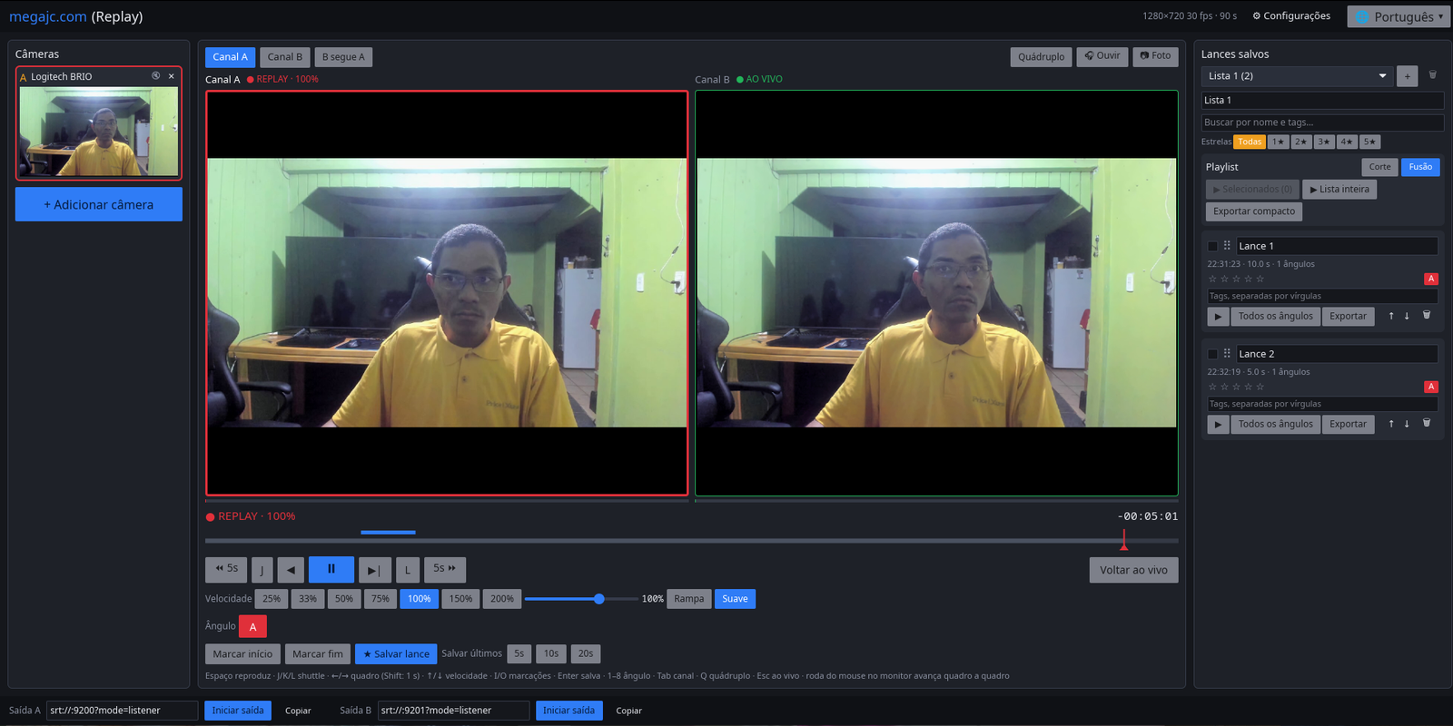Tick the Lance 1 checkbox
This screenshot has height=726, width=1453.
point(1212,246)
